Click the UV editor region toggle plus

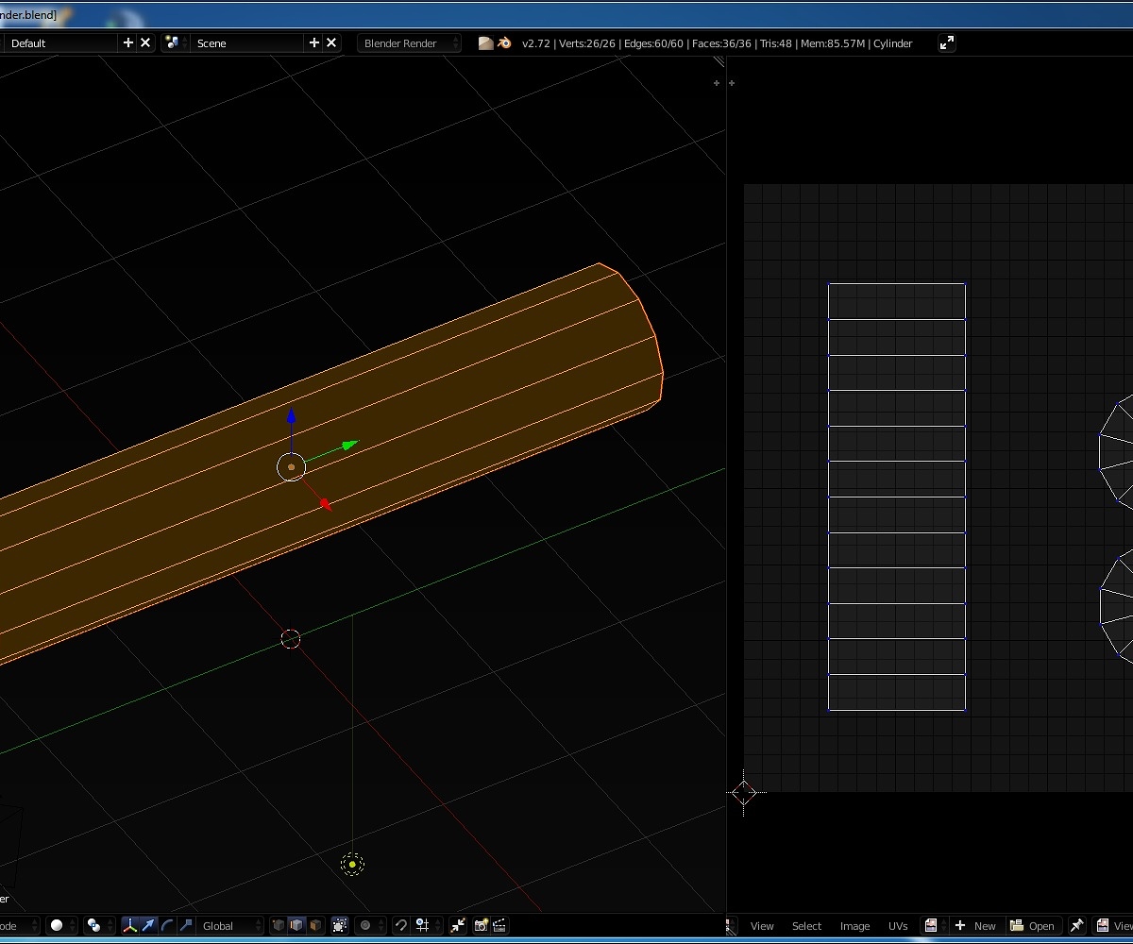coord(732,83)
